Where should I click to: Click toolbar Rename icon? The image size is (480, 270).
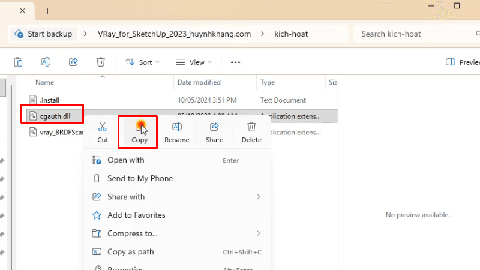point(46,62)
